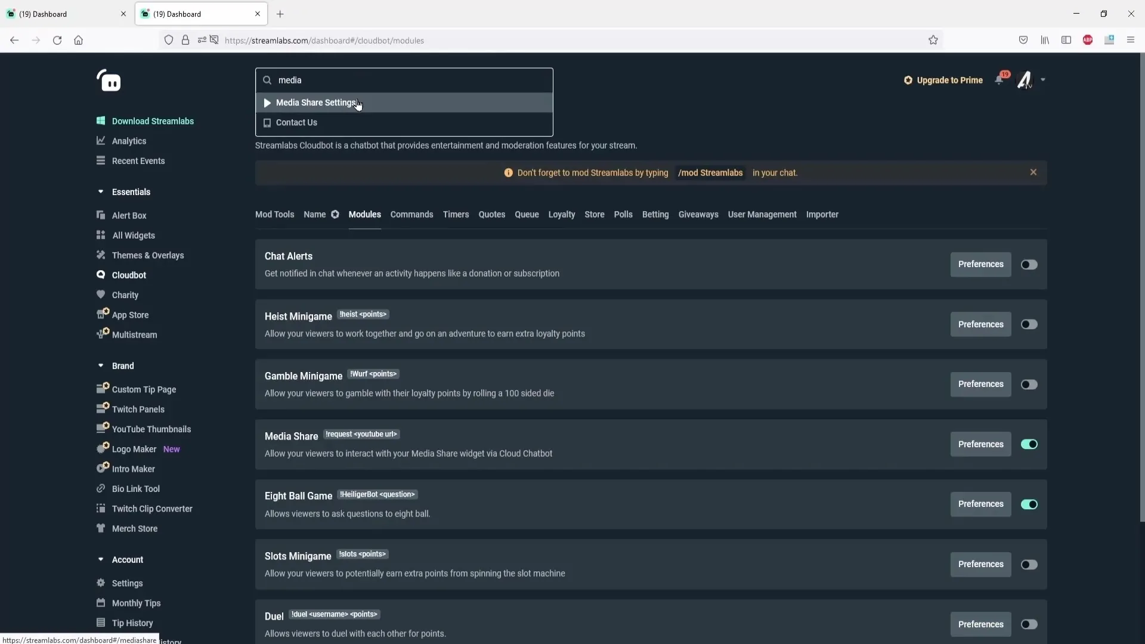The width and height of the screenshot is (1145, 644).
Task: Click the Intro Maker icon
Action: click(x=103, y=467)
